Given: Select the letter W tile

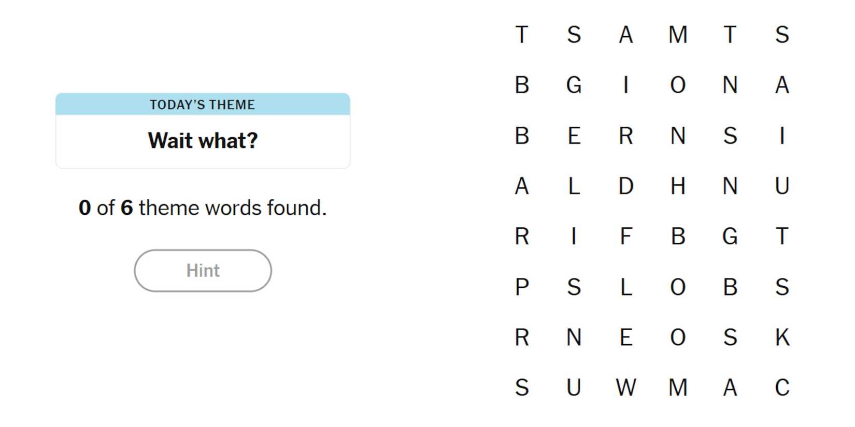Looking at the screenshot, I should click(x=626, y=388).
